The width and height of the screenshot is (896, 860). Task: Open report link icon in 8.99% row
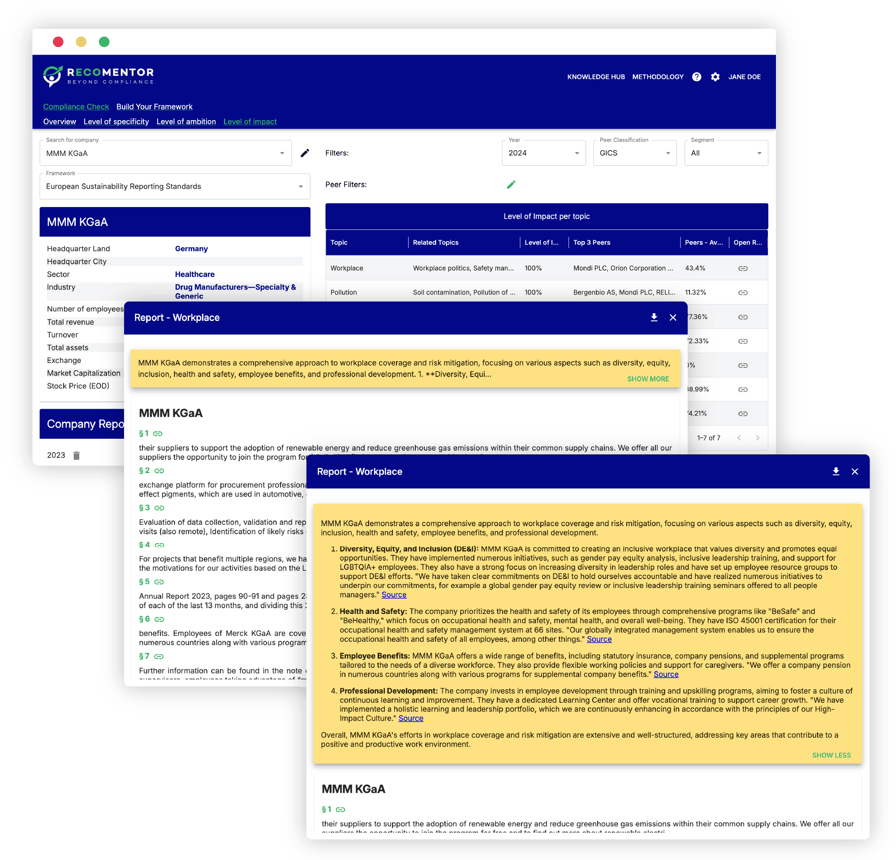pos(743,389)
